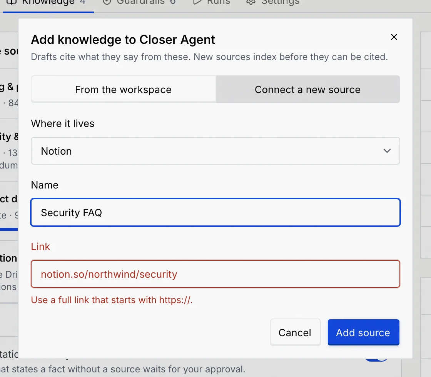The width and height of the screenshot is (431, 377).
Task: Open the Runs tab
Action: pos(211,3)
